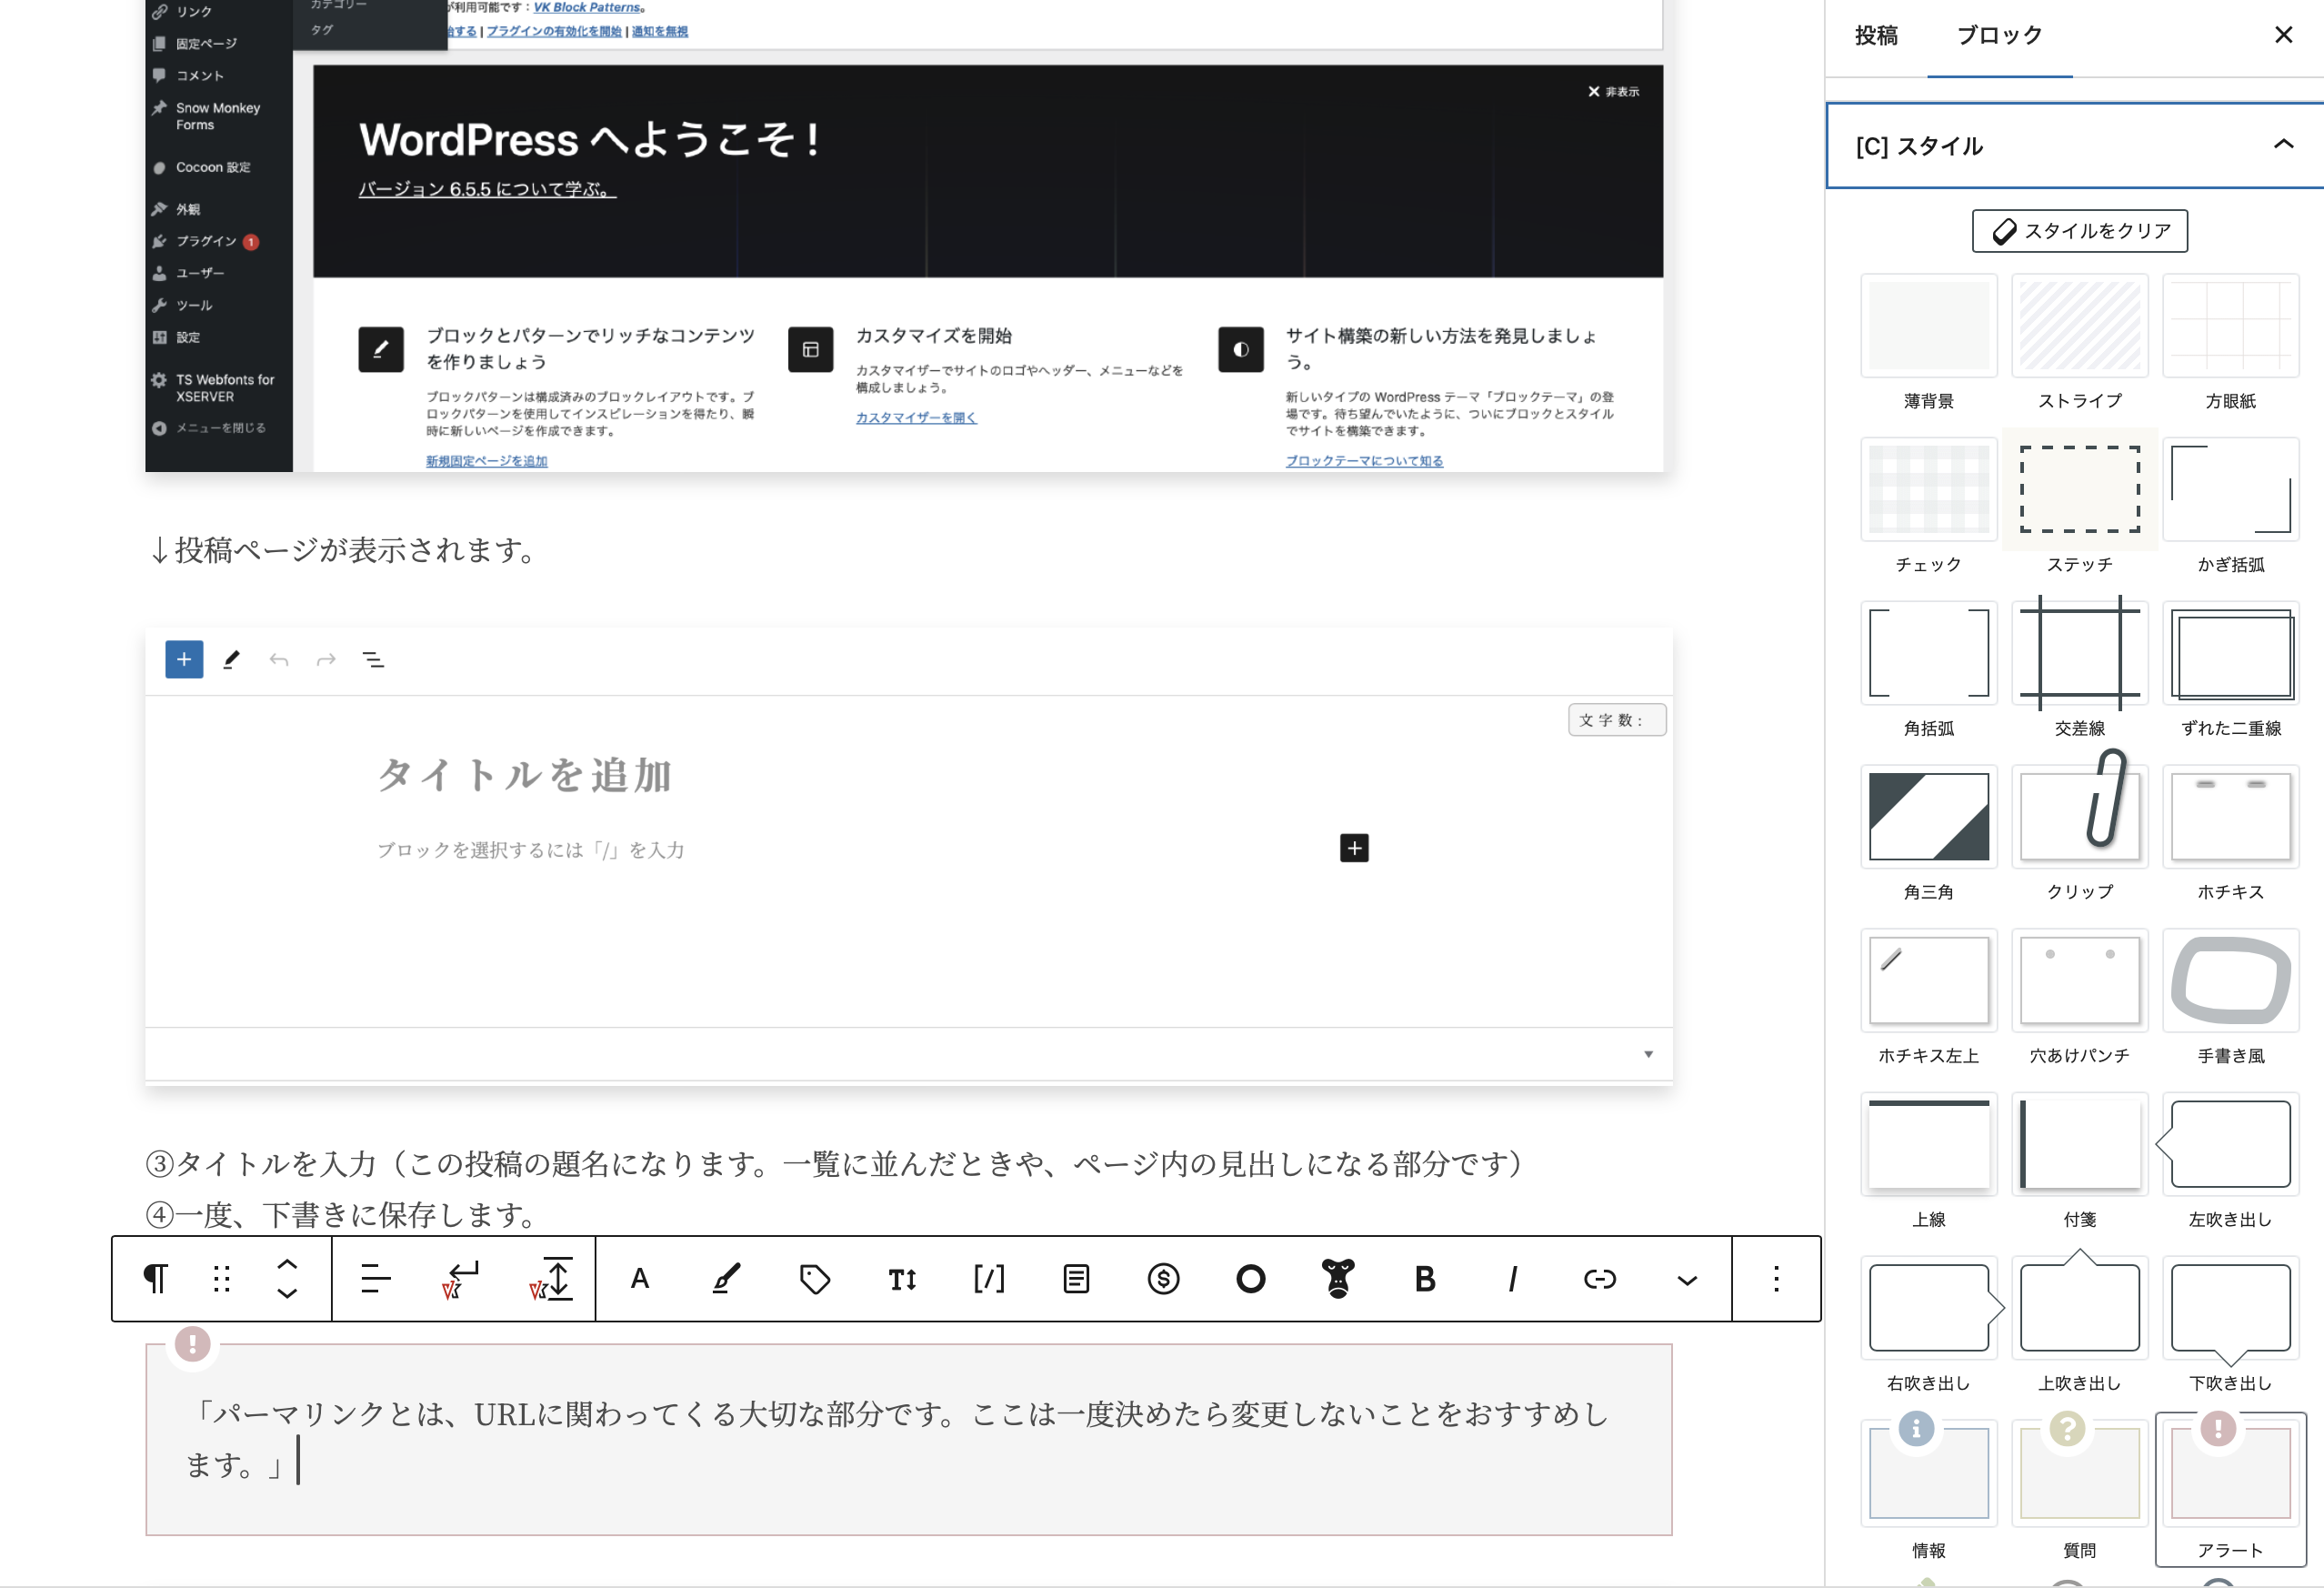This screenshot has height=1588, width=2324.
Task: Click the tag icon in toolbar
Action: pos(814,1278)
